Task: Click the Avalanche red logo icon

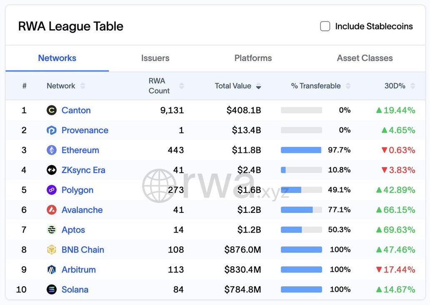Action: (x=52, y=210)
